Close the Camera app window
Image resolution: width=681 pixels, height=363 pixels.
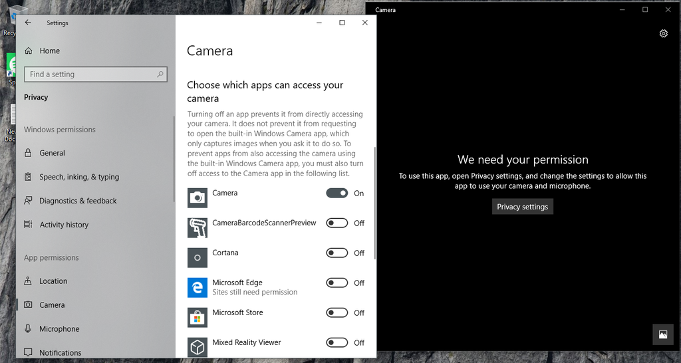point(668,9)
